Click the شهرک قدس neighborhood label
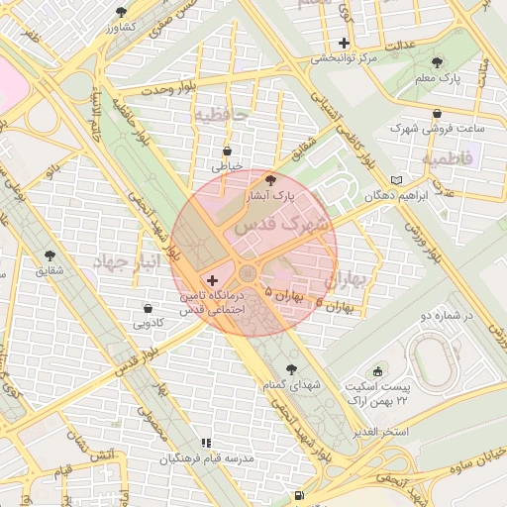 click(x=282, y=226)
